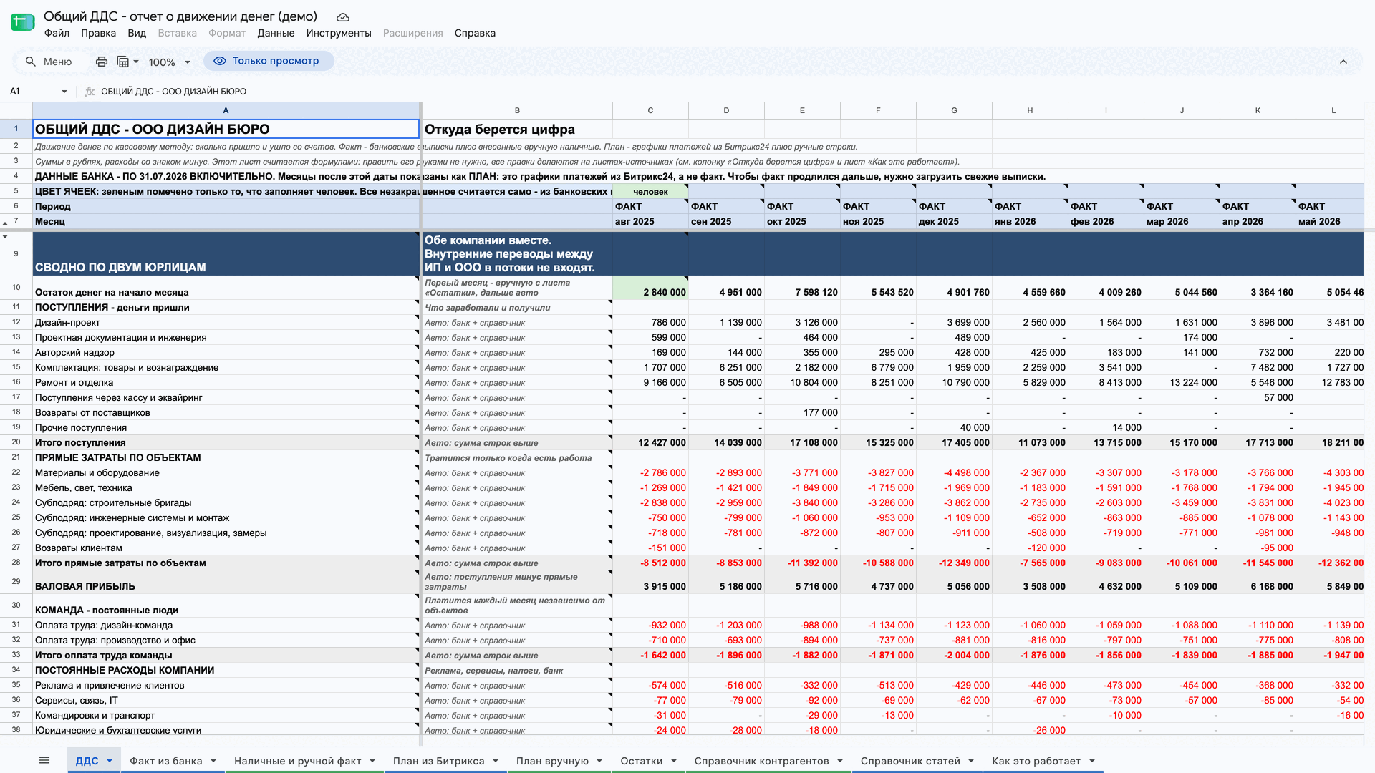Open the Справочник статей tab dropdown arrow
Viewport: 1375px width, 773px height.
(x=971, y=761)
